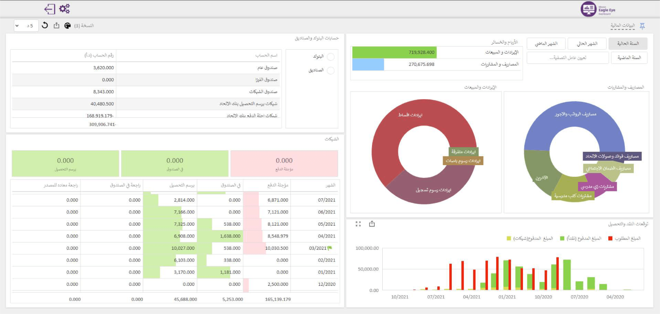Switch to the الشهر الحالي tab

pos(587,43)
